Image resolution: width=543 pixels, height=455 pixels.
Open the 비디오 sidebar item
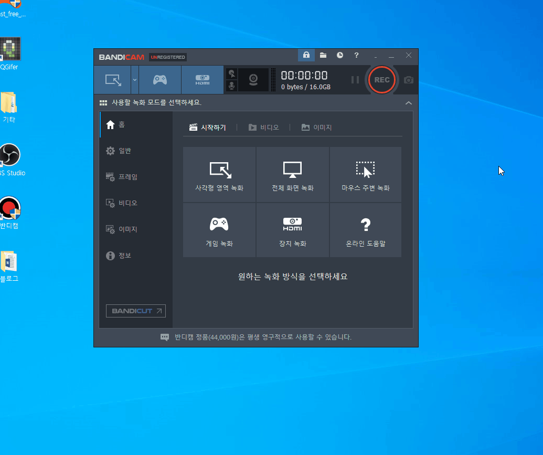click(136, 203)
